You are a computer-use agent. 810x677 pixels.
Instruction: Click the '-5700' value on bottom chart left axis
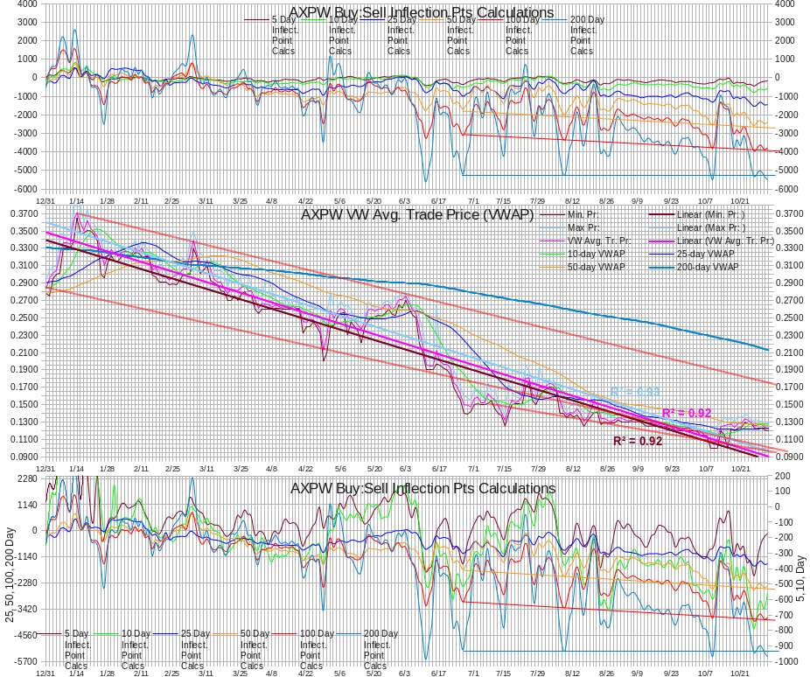pyautogui.click(x=26, y=661)
